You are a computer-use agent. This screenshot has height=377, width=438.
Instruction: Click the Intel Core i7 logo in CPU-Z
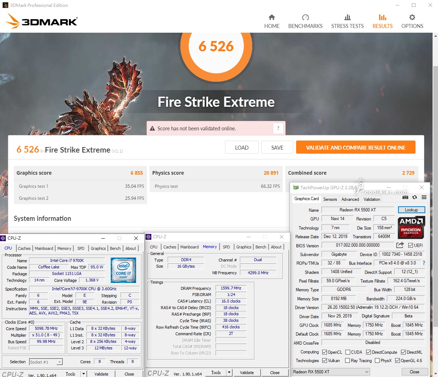tap(123, 270)
